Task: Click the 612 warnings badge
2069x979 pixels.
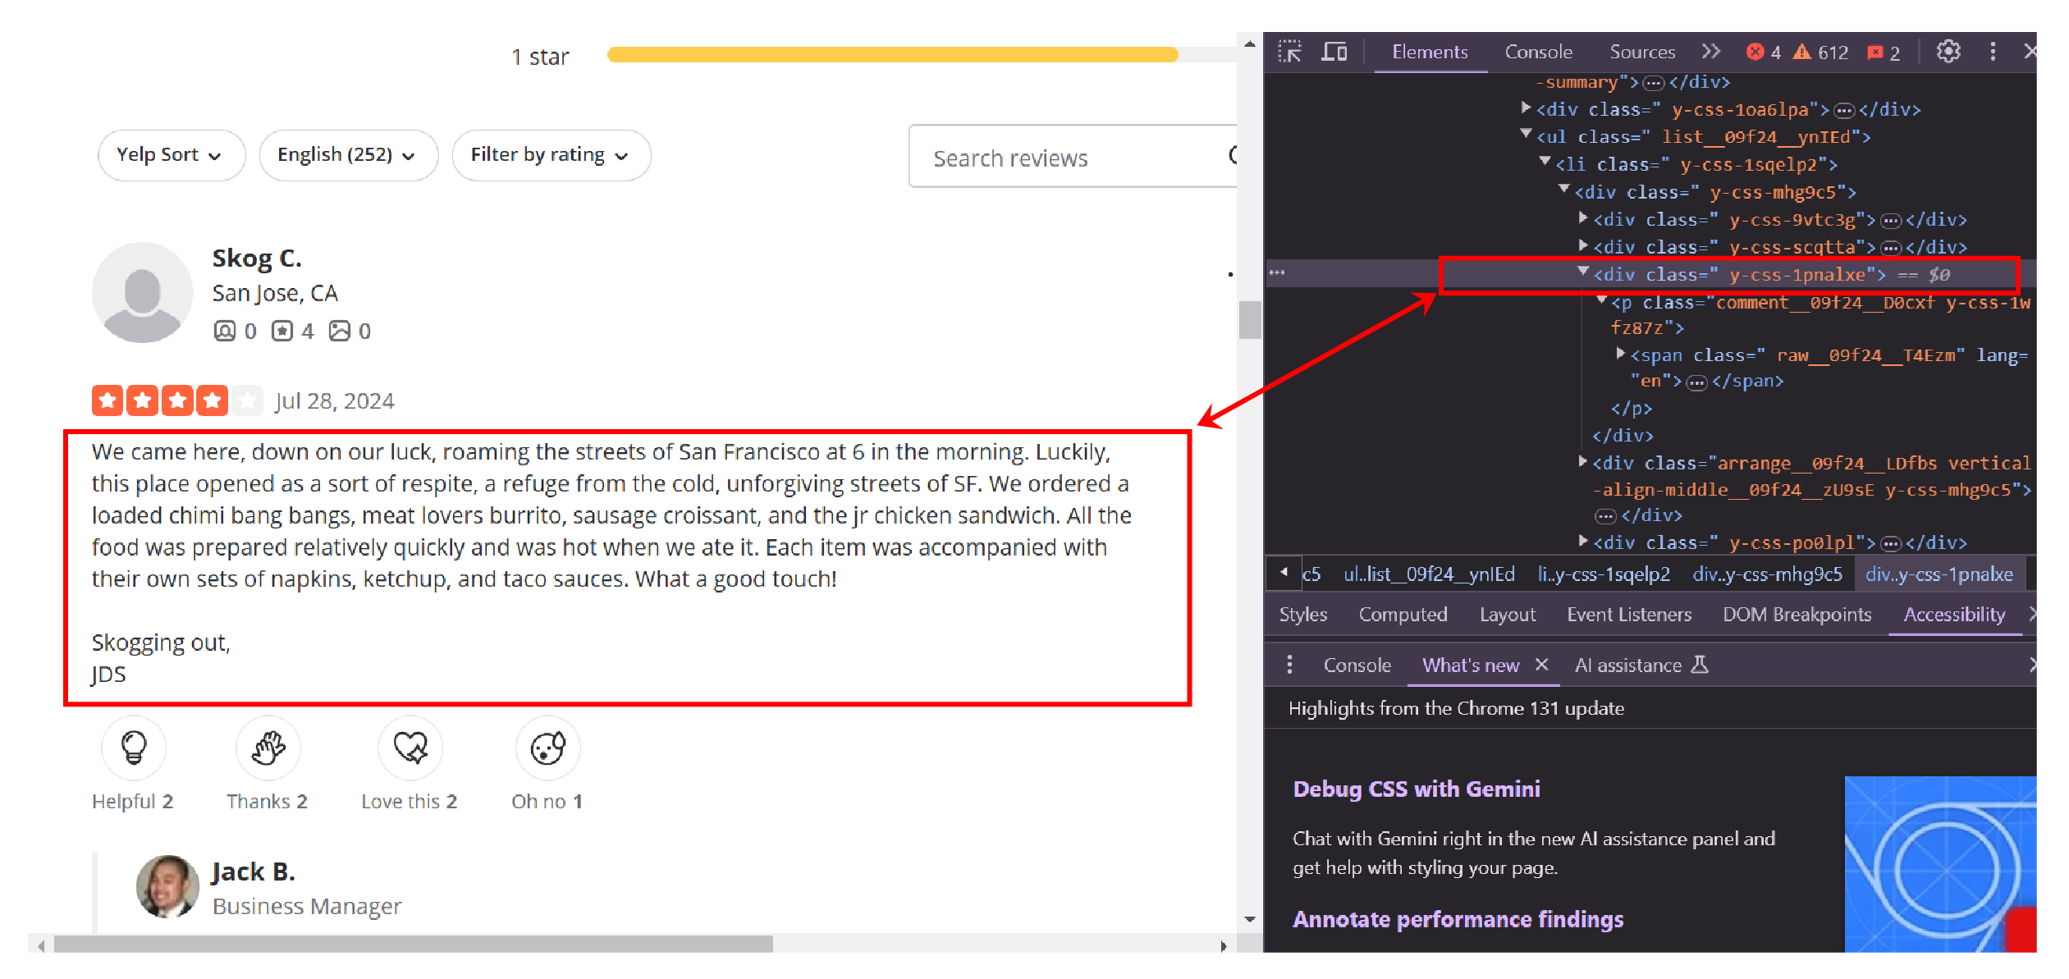Action: click(x=1820, y=52)
